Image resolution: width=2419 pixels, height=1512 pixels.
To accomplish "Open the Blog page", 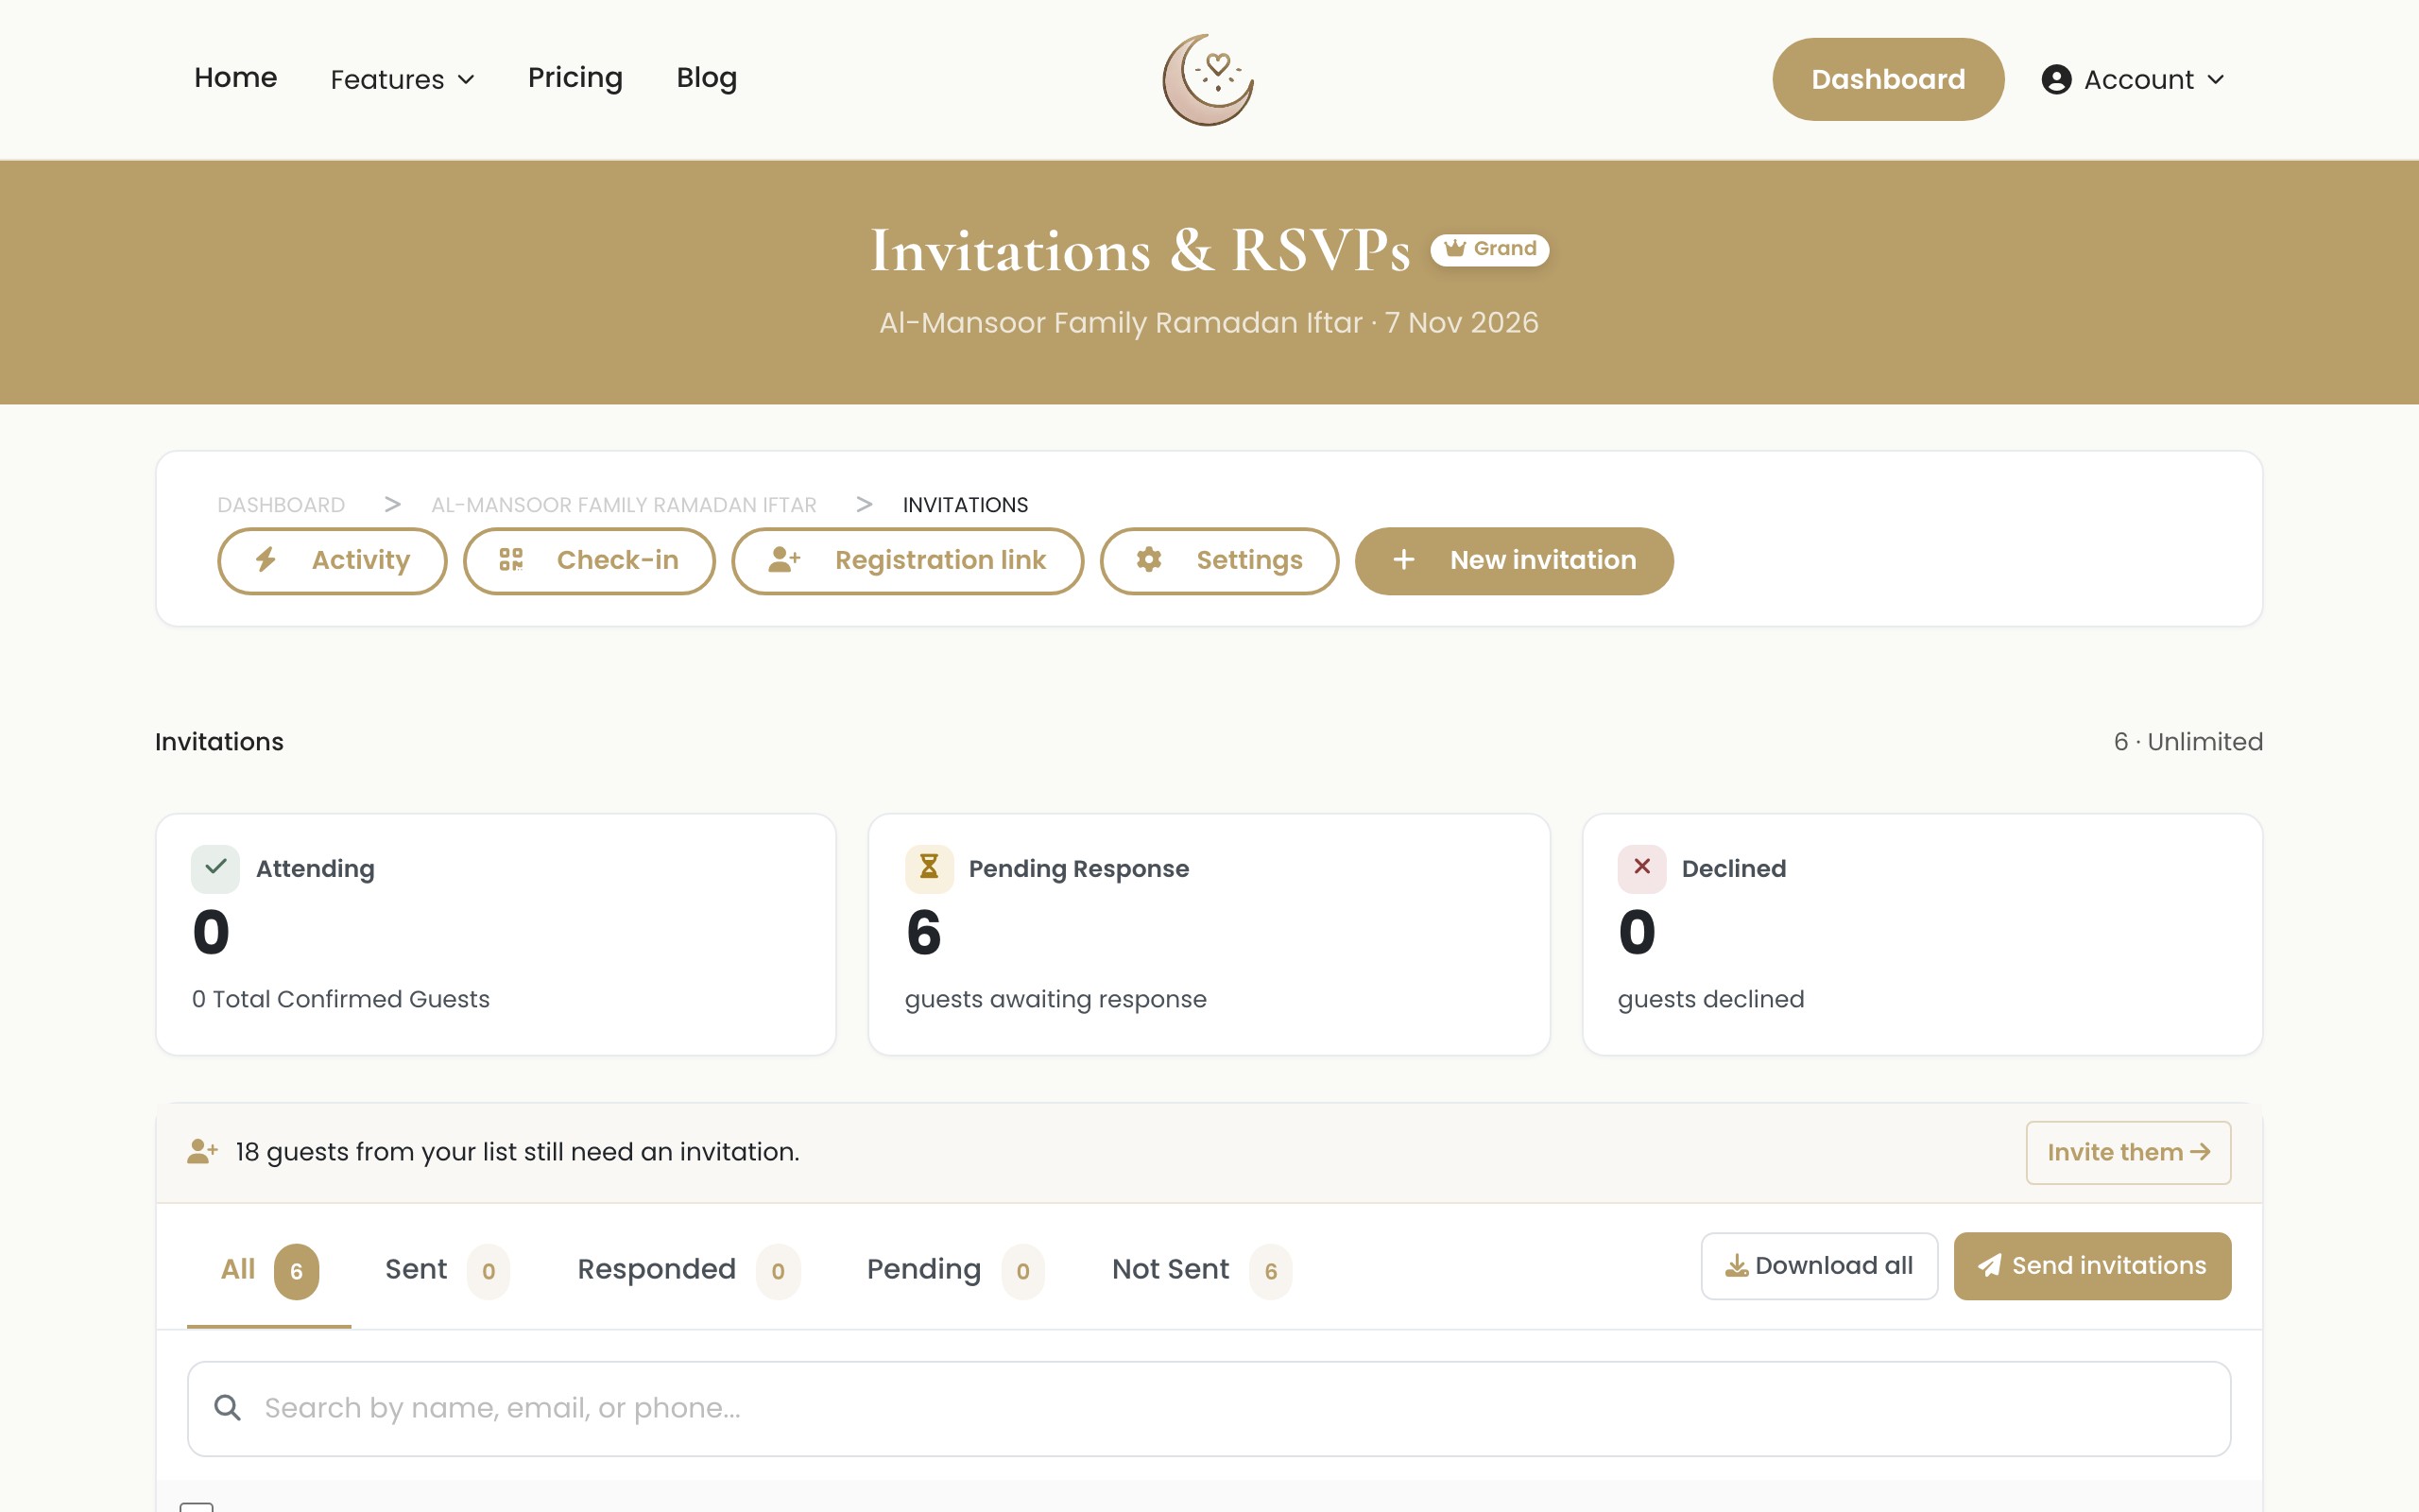I will [x=707, y=77].
